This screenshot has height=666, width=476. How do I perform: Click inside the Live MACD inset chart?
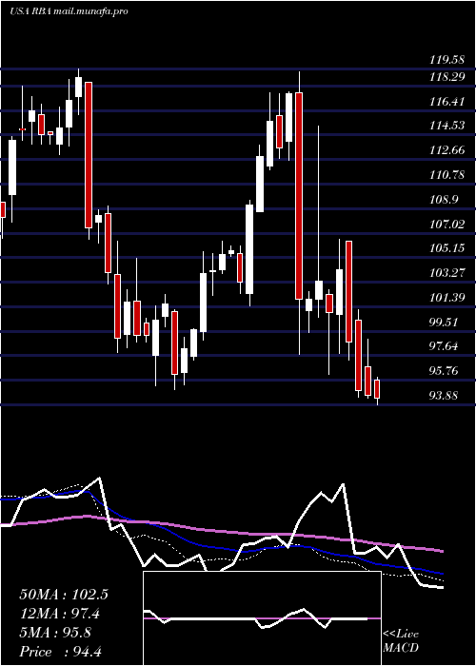point(262,618)
